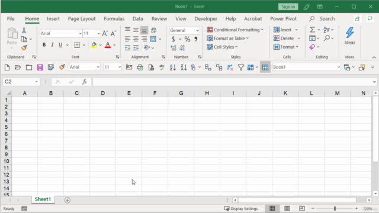Select the Sheet1 worksheet tab
The height and width of the screenshot is (213, 379).
[43, 199]
